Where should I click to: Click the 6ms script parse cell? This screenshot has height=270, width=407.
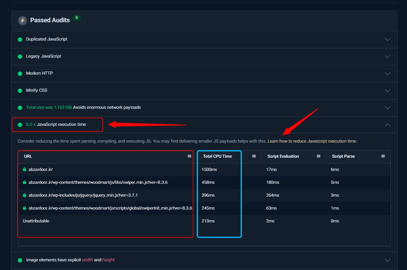click(x=335, y=169)
